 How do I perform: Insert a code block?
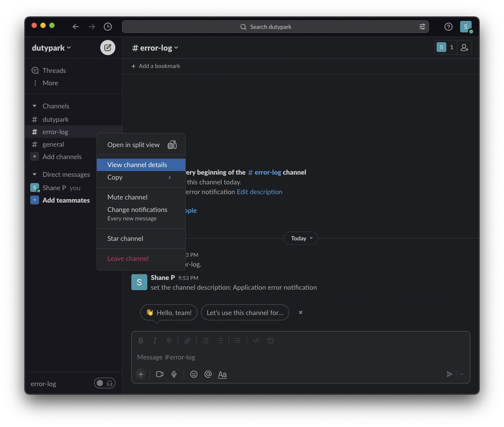[270, 341]
